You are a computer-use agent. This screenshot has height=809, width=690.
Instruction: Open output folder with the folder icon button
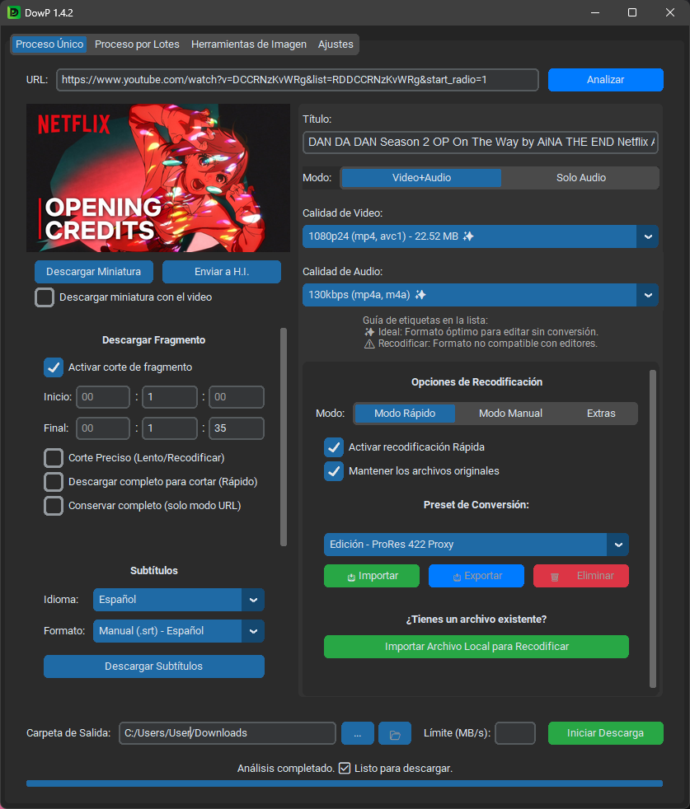tap(395, 733)
